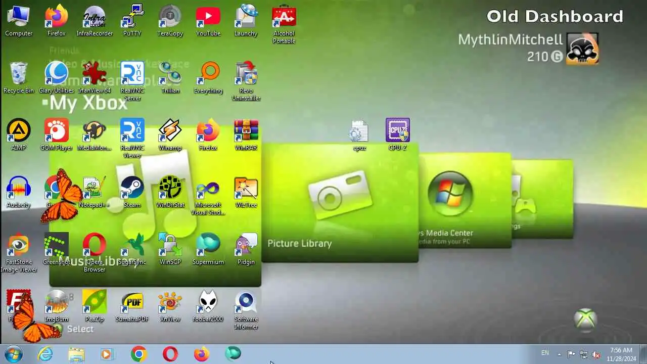Open Google Chrome from the taskbar
Screen dimensions: 647x364
coord(138,354)
